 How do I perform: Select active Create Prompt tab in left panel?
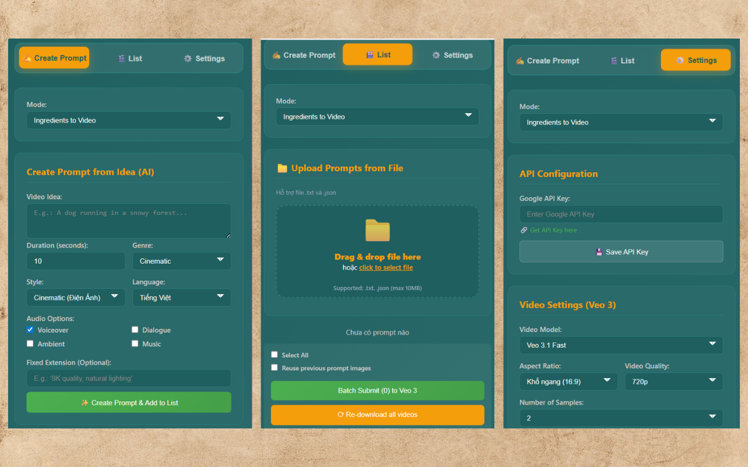coord(54,58)
